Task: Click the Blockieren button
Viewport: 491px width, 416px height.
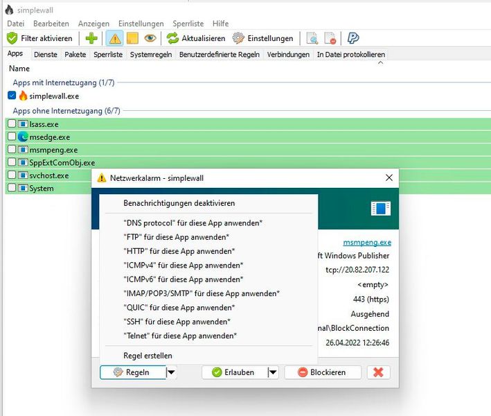Action: point(323,372)
